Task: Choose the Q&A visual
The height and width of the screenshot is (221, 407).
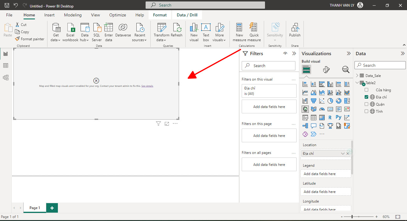Action: tap(313, 126)
